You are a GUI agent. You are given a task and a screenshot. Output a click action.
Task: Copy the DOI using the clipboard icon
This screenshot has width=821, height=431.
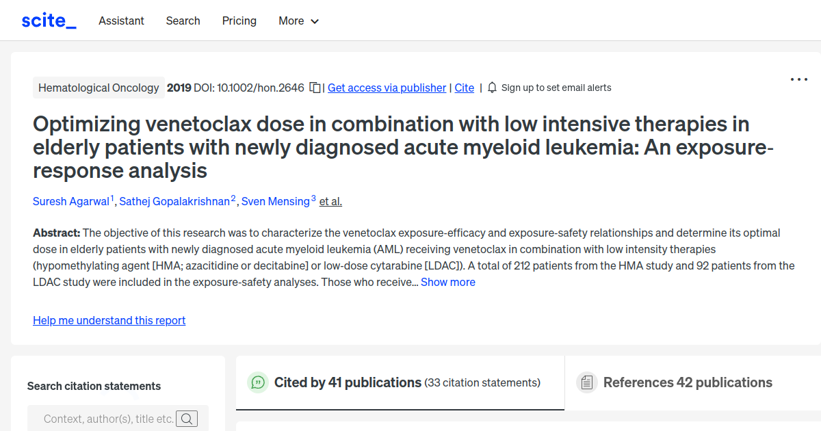point(313,88)
